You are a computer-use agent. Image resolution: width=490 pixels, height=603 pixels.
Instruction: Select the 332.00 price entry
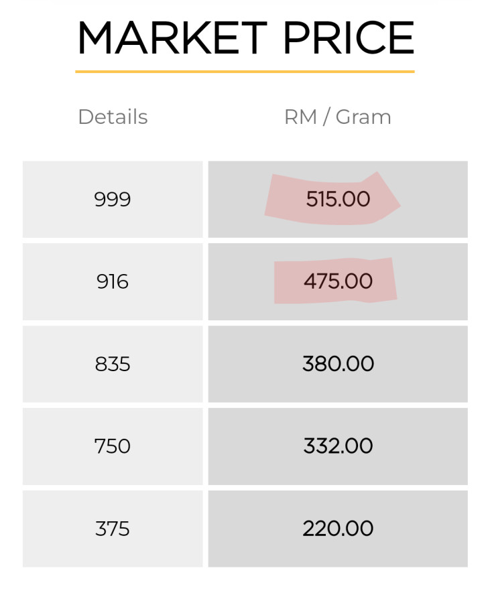pyautogui.click(x=338, y=446)
